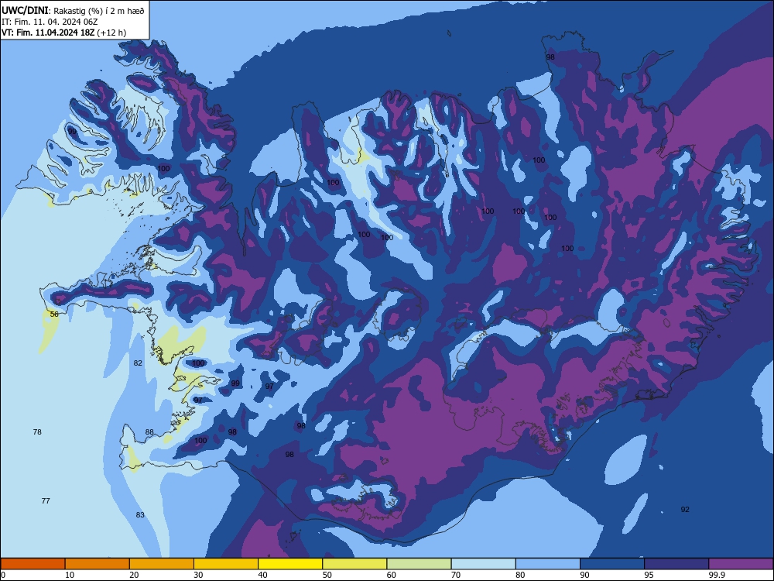Select the humidity value 82 on the map
The height and width of the screenshot is (581, 774).
click(138, 363)
